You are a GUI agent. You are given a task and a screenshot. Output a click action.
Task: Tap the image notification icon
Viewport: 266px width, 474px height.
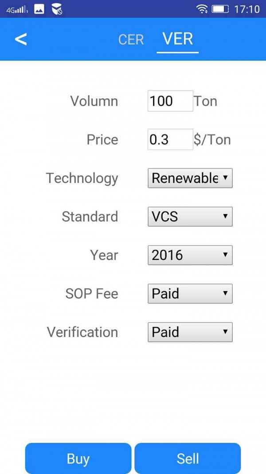tap(39, 9)
